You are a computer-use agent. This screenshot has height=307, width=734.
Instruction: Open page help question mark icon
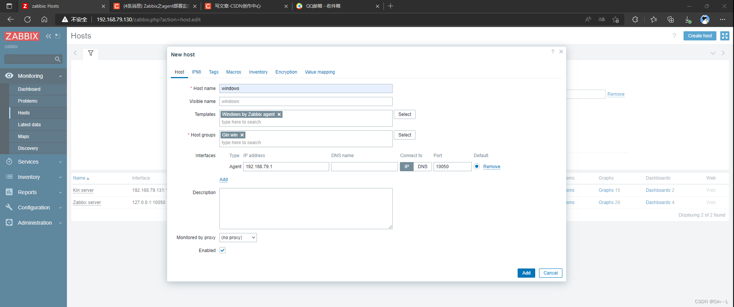point(674,36)
